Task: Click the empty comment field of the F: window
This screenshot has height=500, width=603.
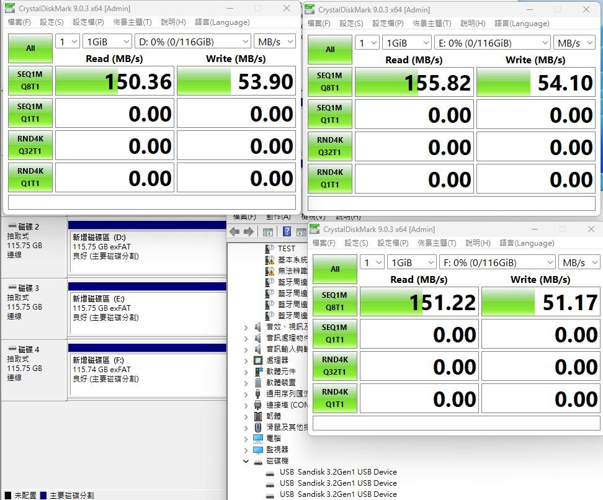Action: 457,423
